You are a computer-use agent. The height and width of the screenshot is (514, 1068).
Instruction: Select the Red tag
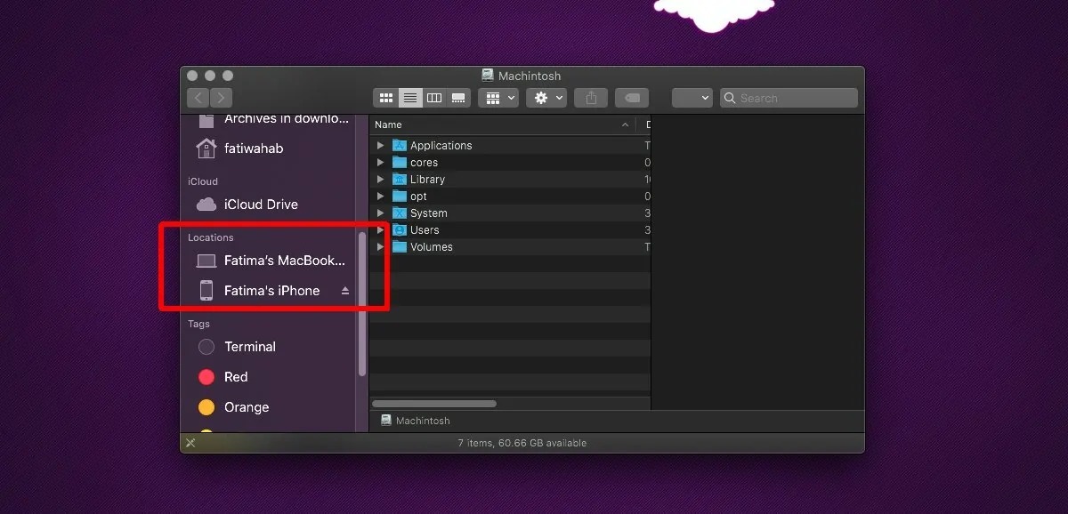[235, 377]
